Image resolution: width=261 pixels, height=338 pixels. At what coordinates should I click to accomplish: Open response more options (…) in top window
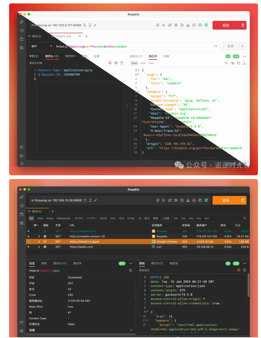pyautogui.click(x=245, y=56)
